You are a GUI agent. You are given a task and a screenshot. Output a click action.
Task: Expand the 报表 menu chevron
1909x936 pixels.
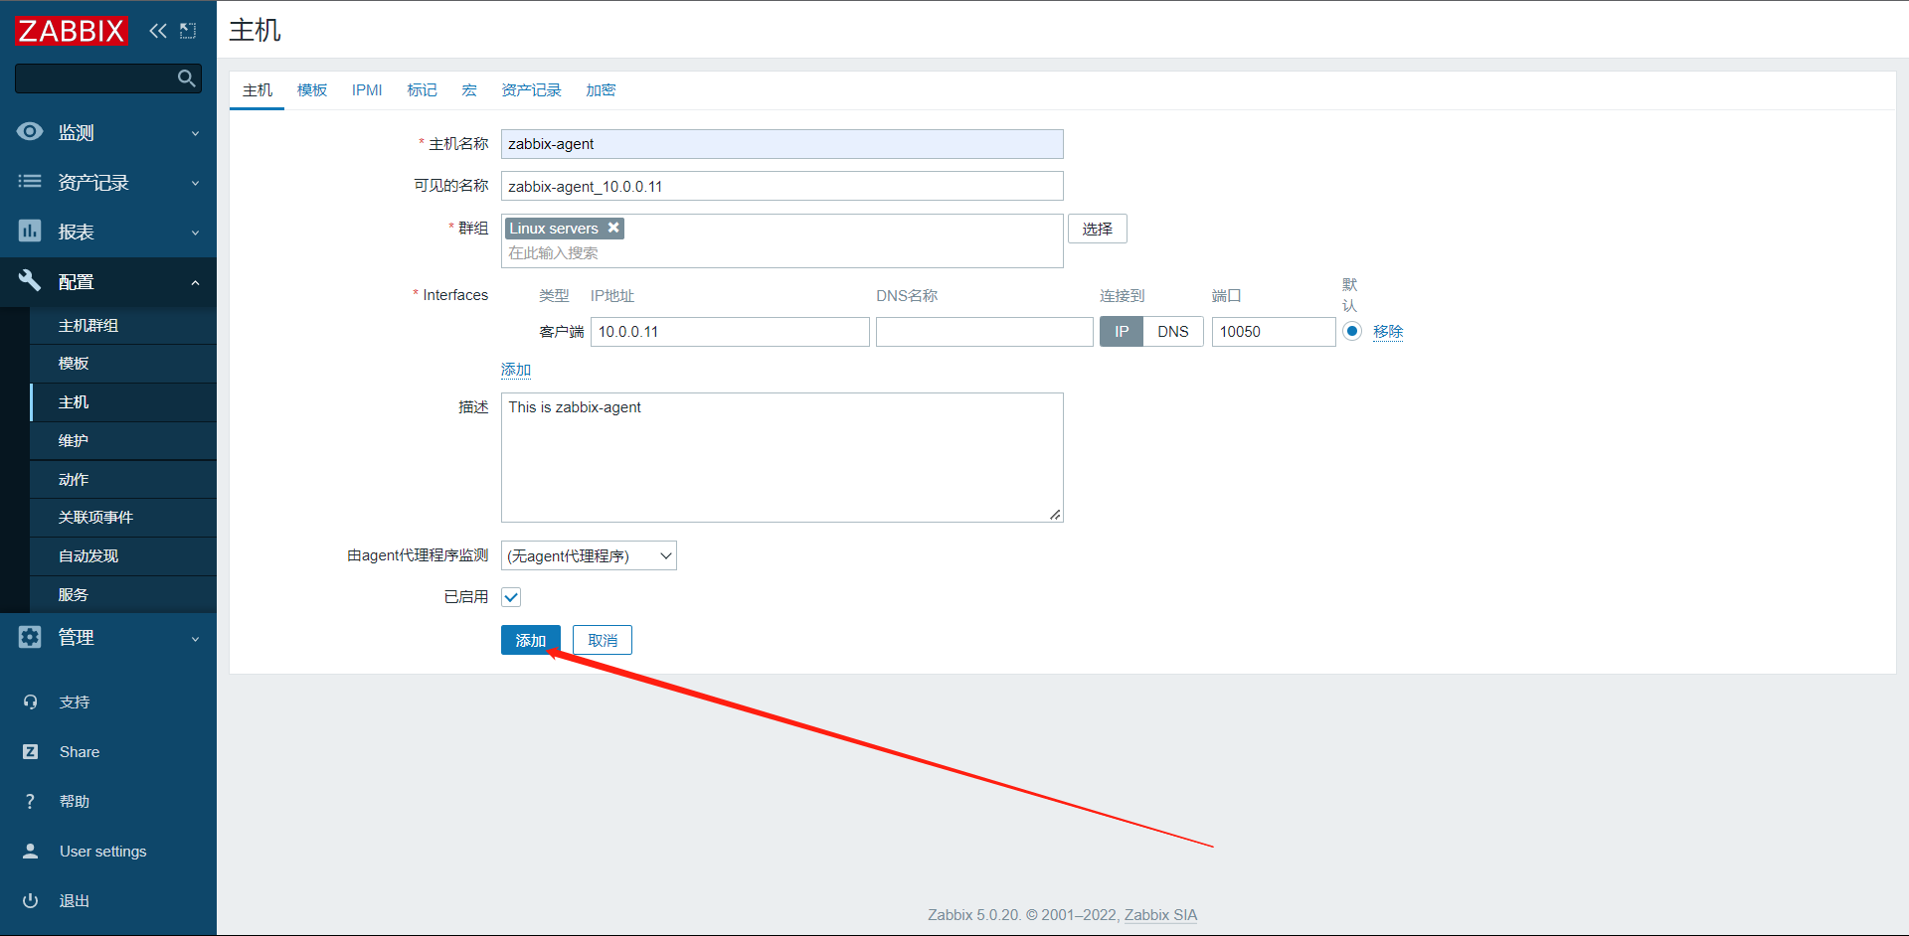[x=195, y=233]
